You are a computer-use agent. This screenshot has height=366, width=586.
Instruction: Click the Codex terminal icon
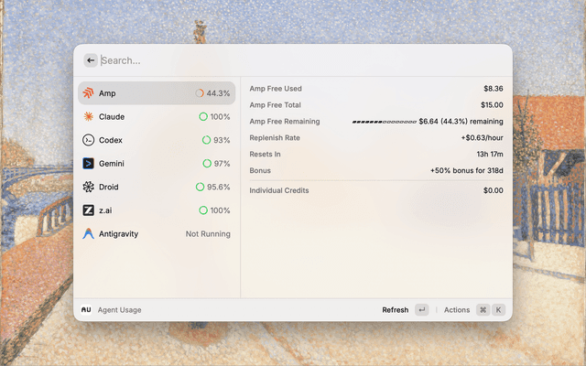pyautogui.click(x=88, y=140)
